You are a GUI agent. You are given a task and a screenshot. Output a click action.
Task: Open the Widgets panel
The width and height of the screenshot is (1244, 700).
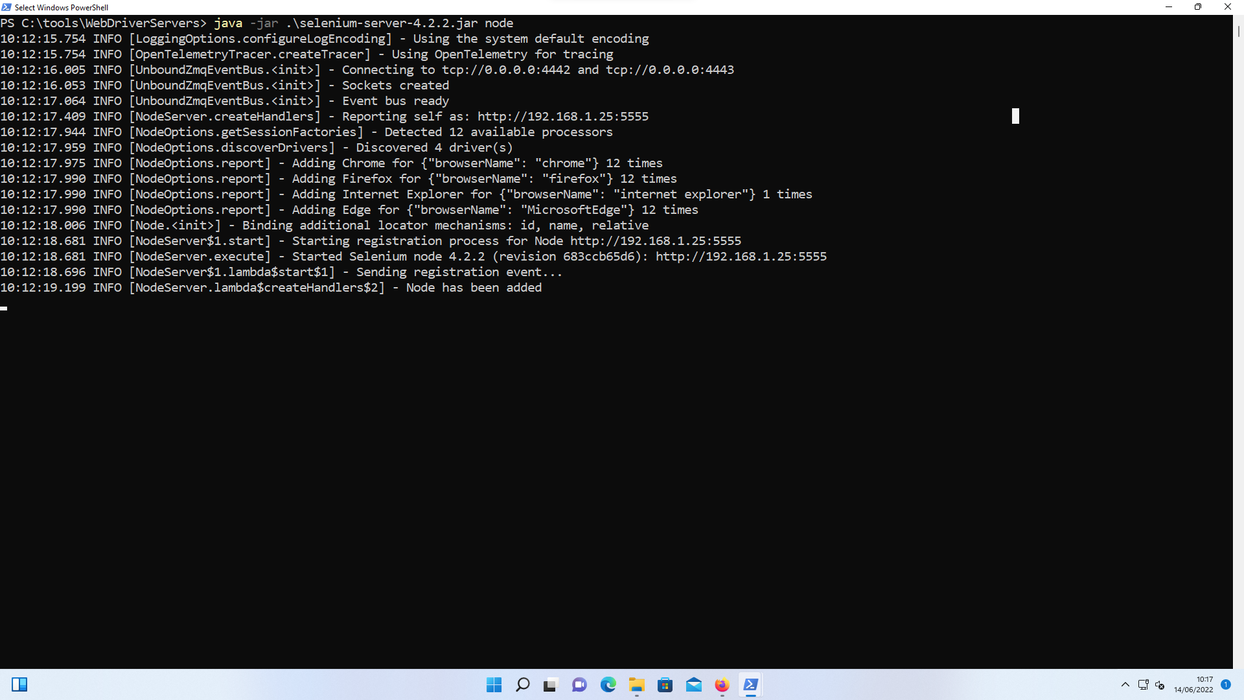tap(19, 684)
